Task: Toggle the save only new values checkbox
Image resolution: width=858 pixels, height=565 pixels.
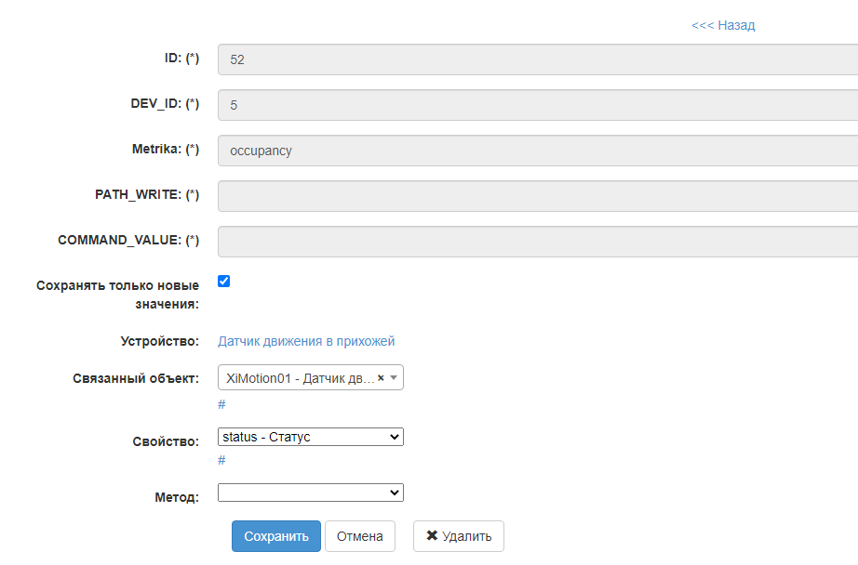Action: click(x=223, y=282)
